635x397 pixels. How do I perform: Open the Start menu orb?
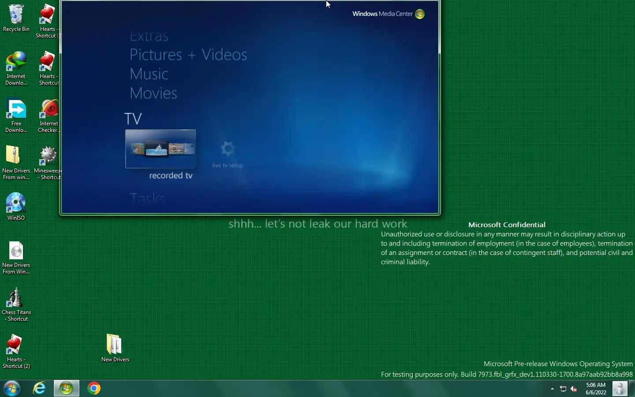[x=12, y=389]
